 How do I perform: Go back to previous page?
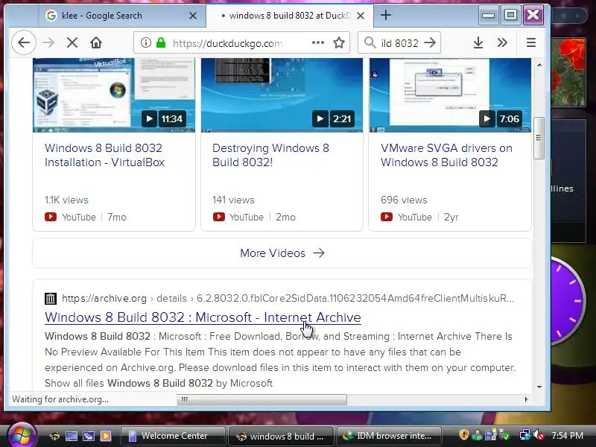[x=24, y=42]
